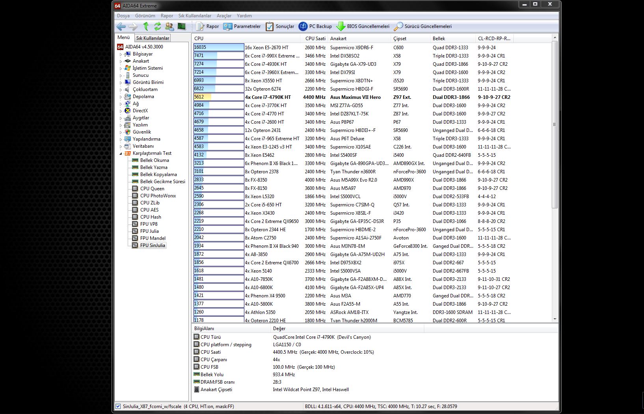Expand the DirectX tree node
The width and height of the screenshot is (644, 414).
click(x=121, y=111)
